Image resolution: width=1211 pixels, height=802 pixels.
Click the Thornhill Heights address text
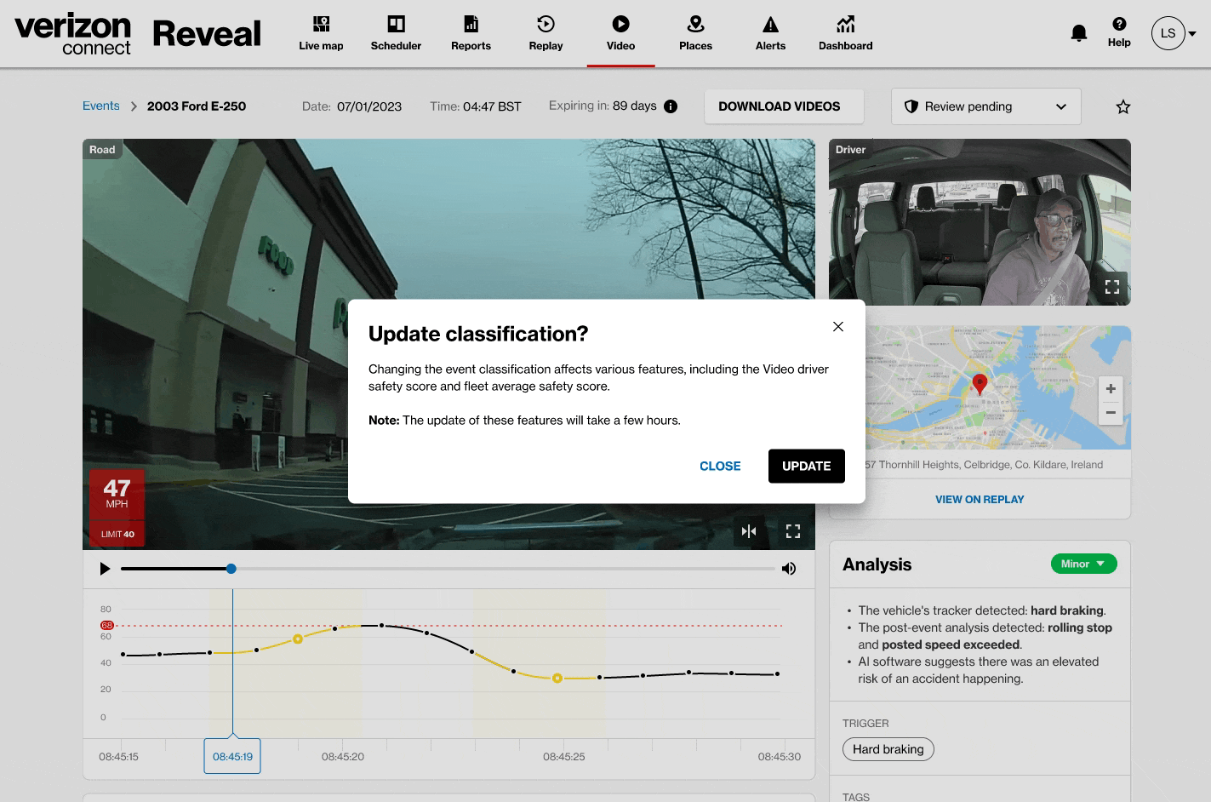[x=984, y=465]
